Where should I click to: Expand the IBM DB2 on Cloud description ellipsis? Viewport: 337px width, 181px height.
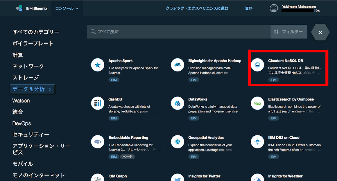coord(320,150)
